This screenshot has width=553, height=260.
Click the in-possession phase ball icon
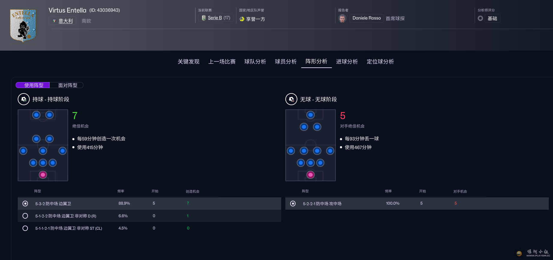click(x=24, y=99)
